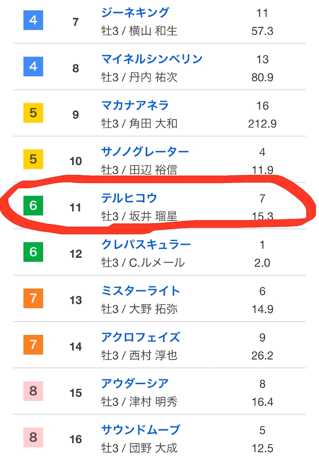Click the サウンドムーブ horse name
Image resolution: width=319 pixels, height=465 pixels.
141,430
